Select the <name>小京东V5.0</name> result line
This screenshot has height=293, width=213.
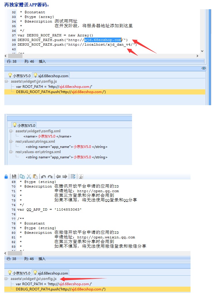click(x=48, y=136)
